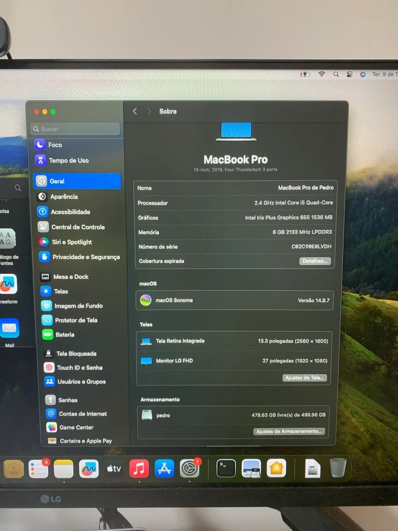Open Music from the Dock
Image resolution: width=398 pixels, height=531 pixels.
pos(139,469)
